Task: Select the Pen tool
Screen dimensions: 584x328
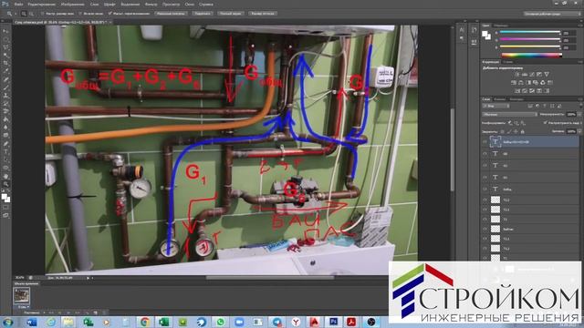Action: tap(6, 144)
